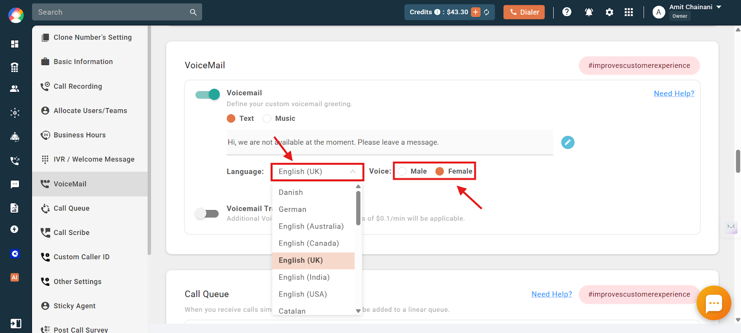Screen dimensions: 741x333
Task: Enable the Voicemail Transcription toggle
Action: click(x=207, y=214)
